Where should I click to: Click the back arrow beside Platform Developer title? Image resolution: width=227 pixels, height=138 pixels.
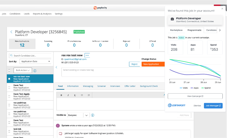(x=11, y=32)
